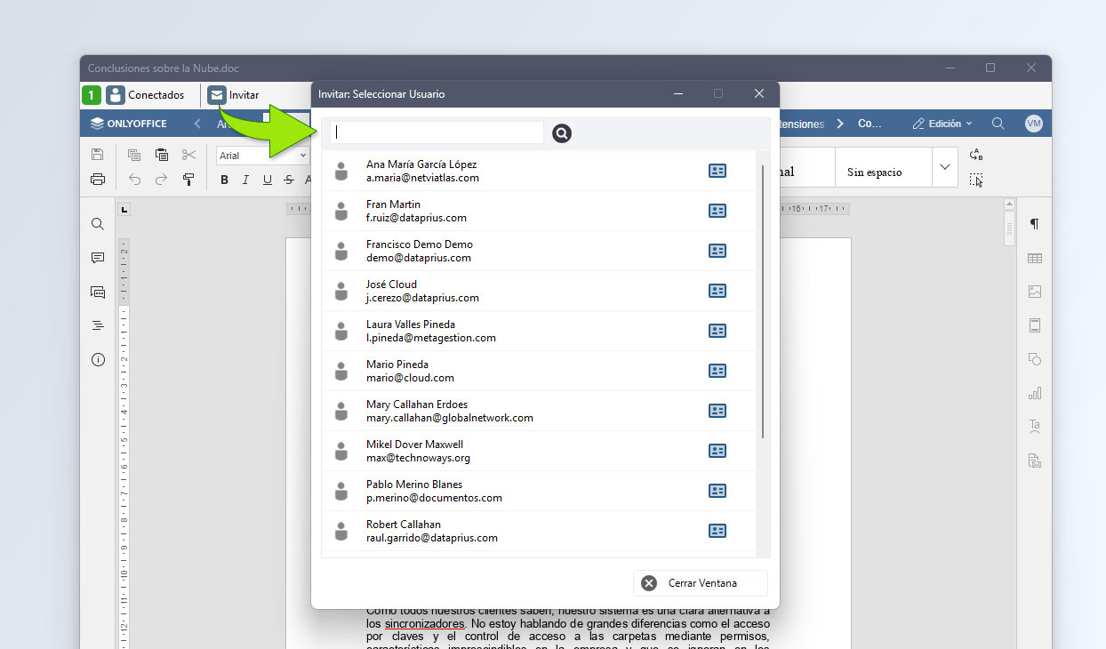Image resolution: width=1106 pixels, height=649 pixels.
Task: Click the ruler tab stop selector
Action: [x=124, y=210]
